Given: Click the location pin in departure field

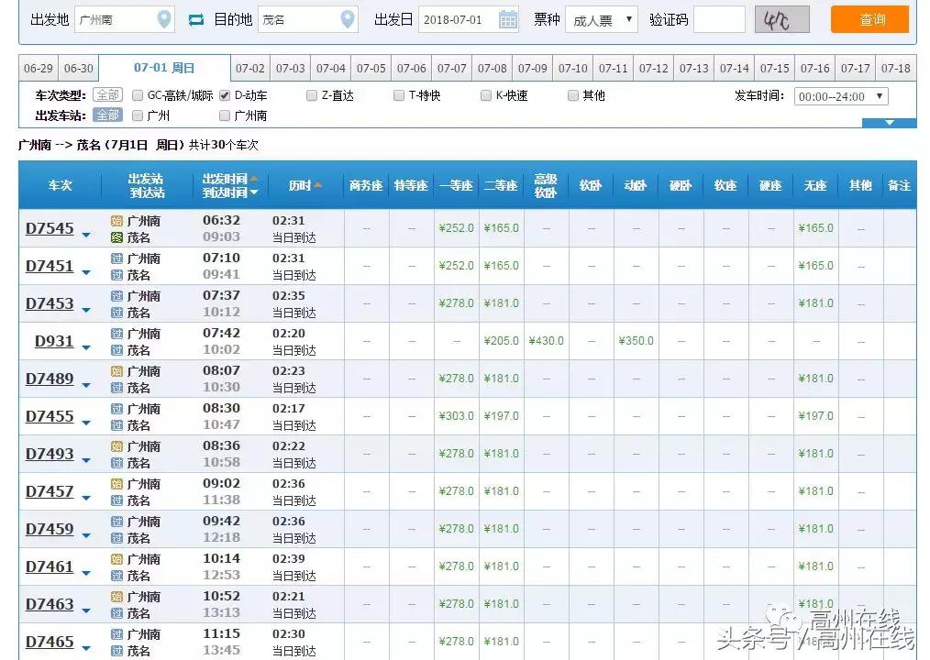Looking at the screenshot, I should [x=163, y=19].
